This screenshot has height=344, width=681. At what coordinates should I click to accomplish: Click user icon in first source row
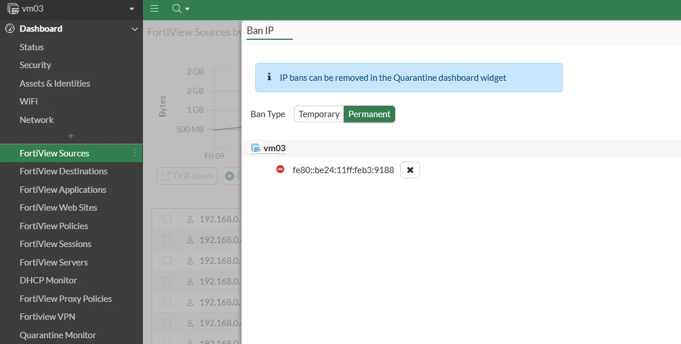pos(190,219)
